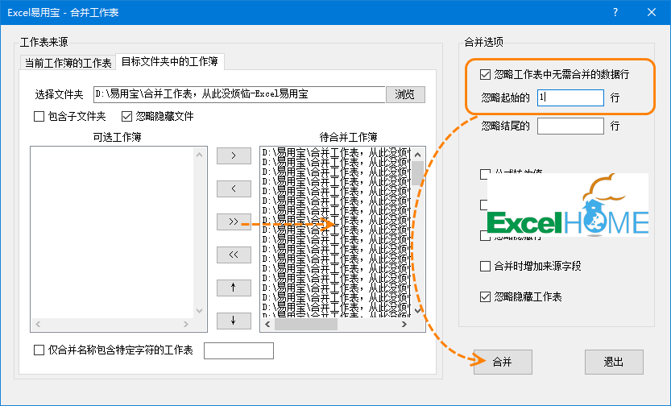Click the right arrow of the 待合并工作簿 horizontal scrollbar
671x406 pixels.
pyautogui.click(x=404, y=325)
